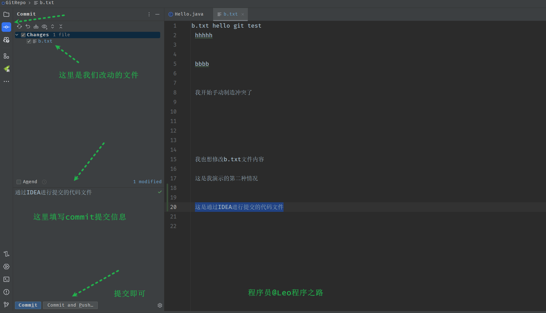The image size is (546, 313).
Task: Open the Problems tool window icon
Action: coord(6,292)
